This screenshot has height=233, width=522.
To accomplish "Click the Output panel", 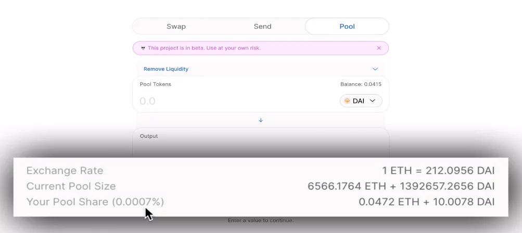I will point(261,143).
